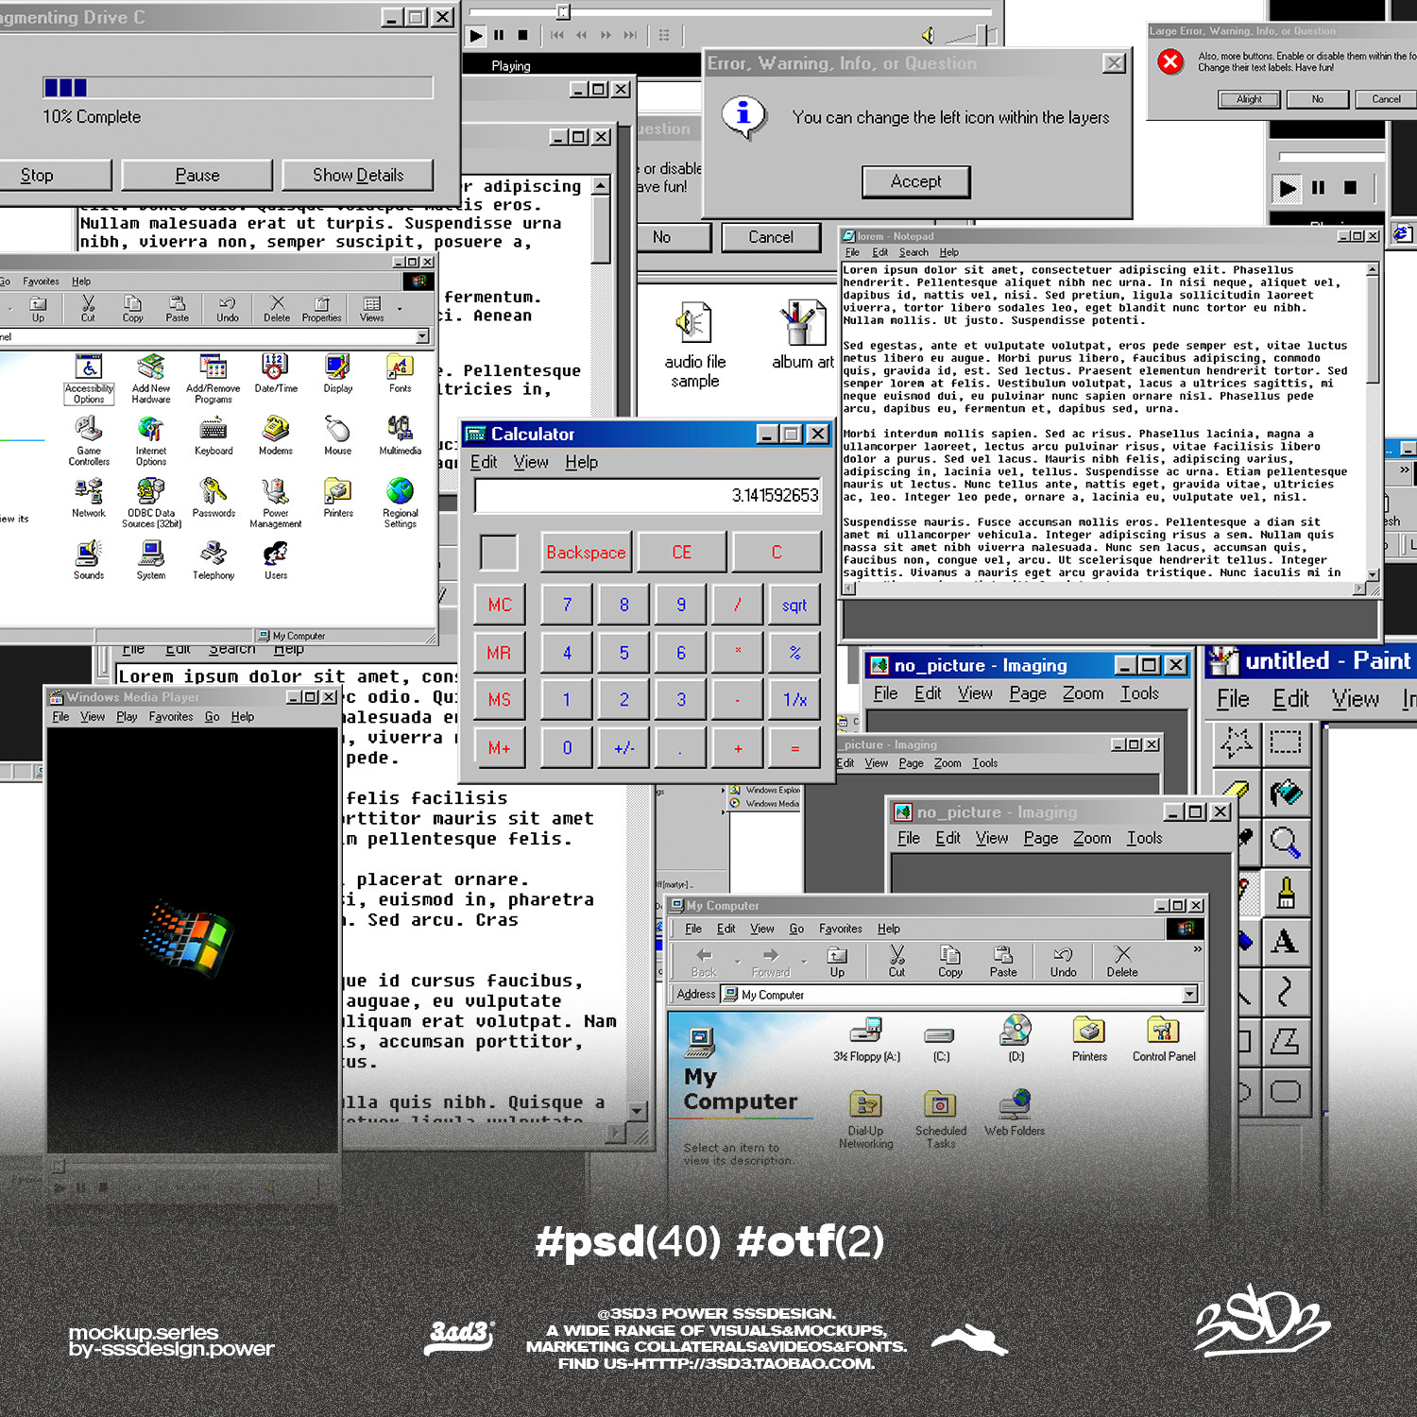Open the Game Controllers icon
This screenshot has width=1417, height=1417.
pos(89,441)
